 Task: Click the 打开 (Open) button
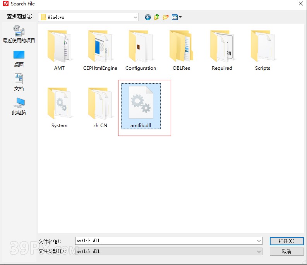pos(286,241)
